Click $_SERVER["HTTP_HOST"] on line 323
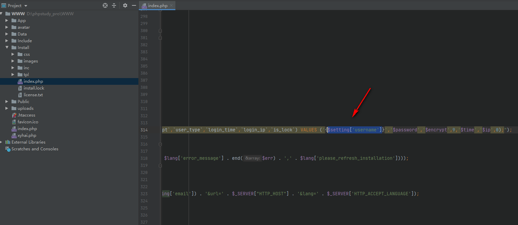518x225 pixels. click(260, 194)
